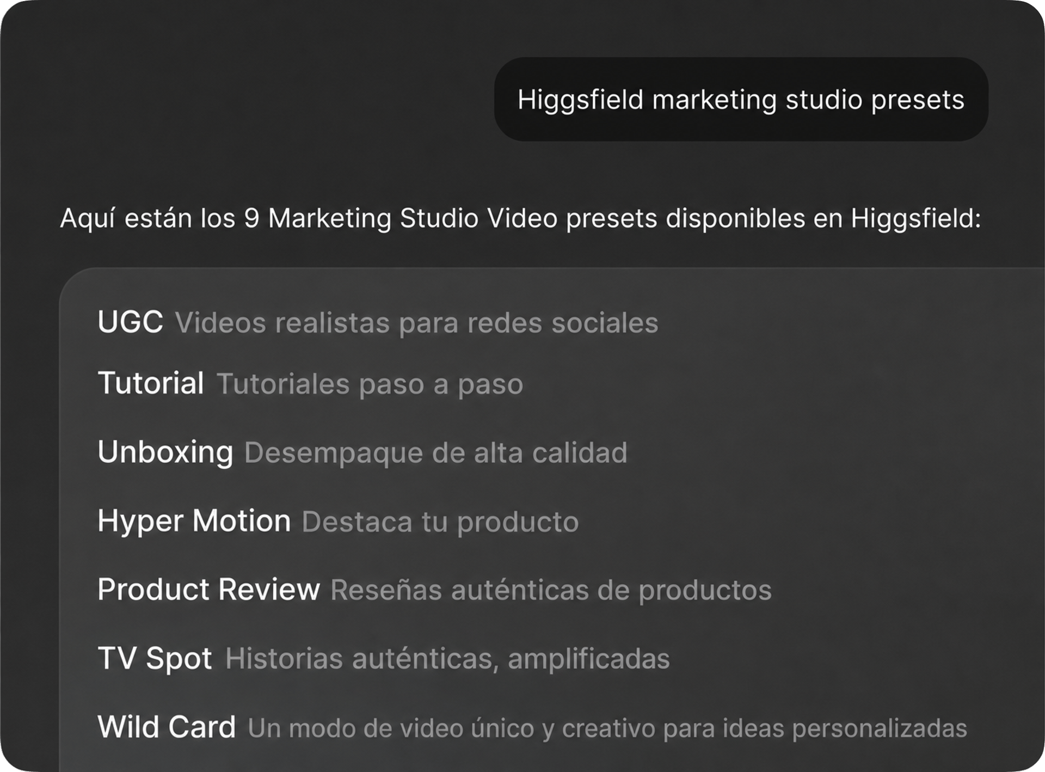Screen dimensions: 1045x772
Task: Click description 'Destaca tu producto'
Action: click(440, 522)
